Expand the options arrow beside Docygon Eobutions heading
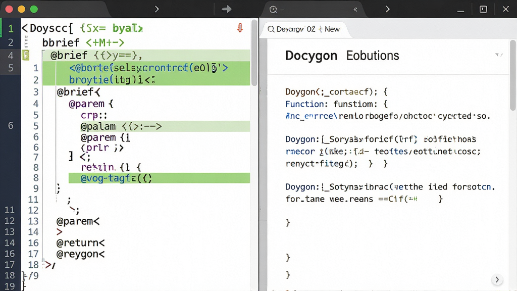 (499, 55)
